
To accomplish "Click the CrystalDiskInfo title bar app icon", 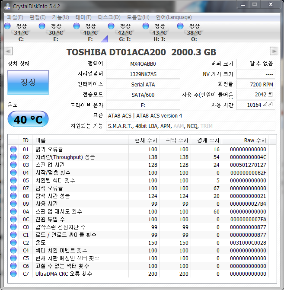I will [x=7, y=5].
